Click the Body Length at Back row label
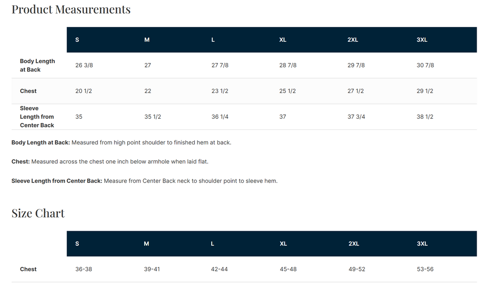 coord(37,65)
